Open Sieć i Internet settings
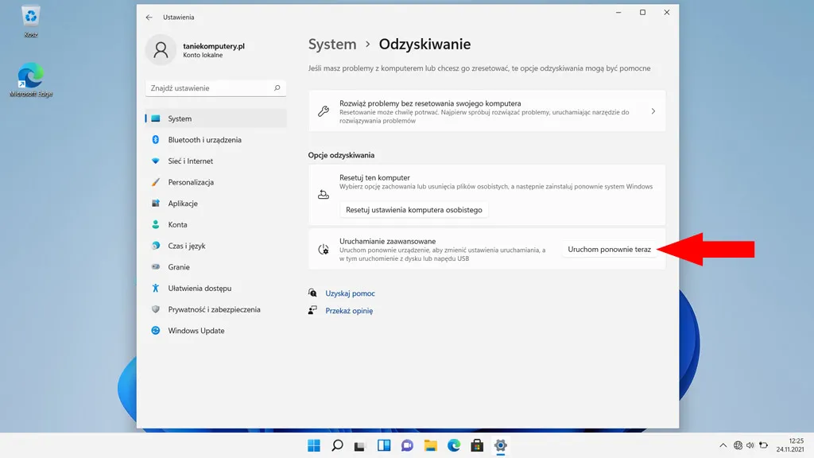This screenshot has width=814, height=458. [215, 161]
